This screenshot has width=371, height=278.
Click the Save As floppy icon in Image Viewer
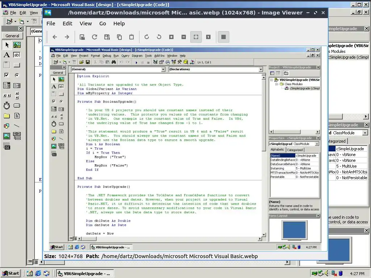coord(107,37)
